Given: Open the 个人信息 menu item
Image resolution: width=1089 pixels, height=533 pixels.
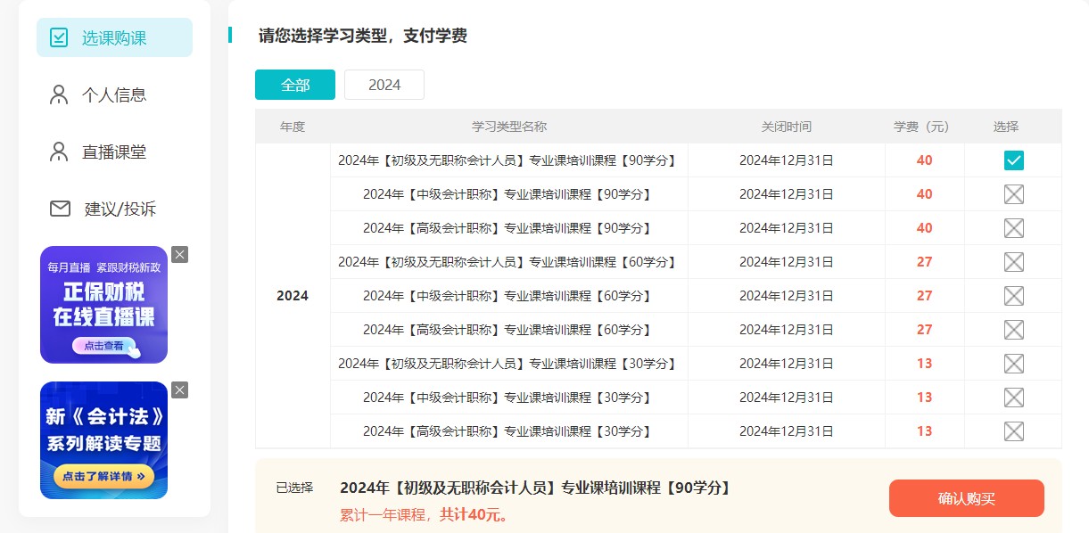Looking at the screenshot, I should (113, 94).
